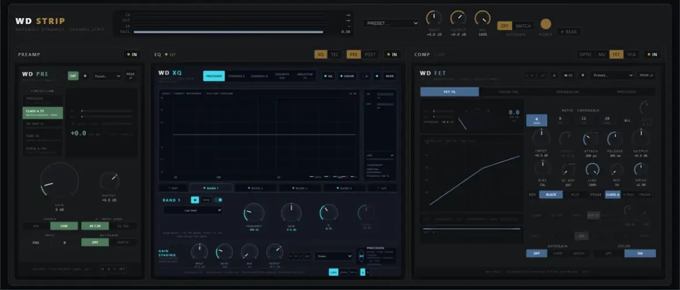Screen dimensions: 680x290
Task: Turn the FET color ON
Action: coord(640,253)
